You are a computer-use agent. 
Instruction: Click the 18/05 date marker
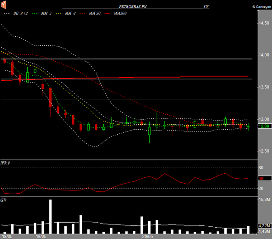point(7,236)
